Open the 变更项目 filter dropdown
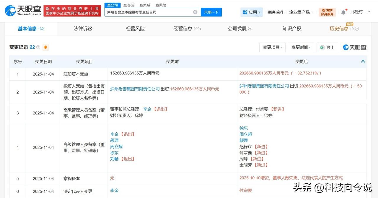The width and height of the screenshot is (378, 198). [x=272, y=47]
